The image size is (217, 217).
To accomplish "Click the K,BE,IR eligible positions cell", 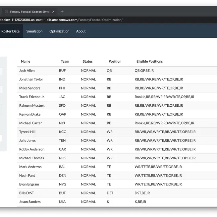I will [140, 202].
